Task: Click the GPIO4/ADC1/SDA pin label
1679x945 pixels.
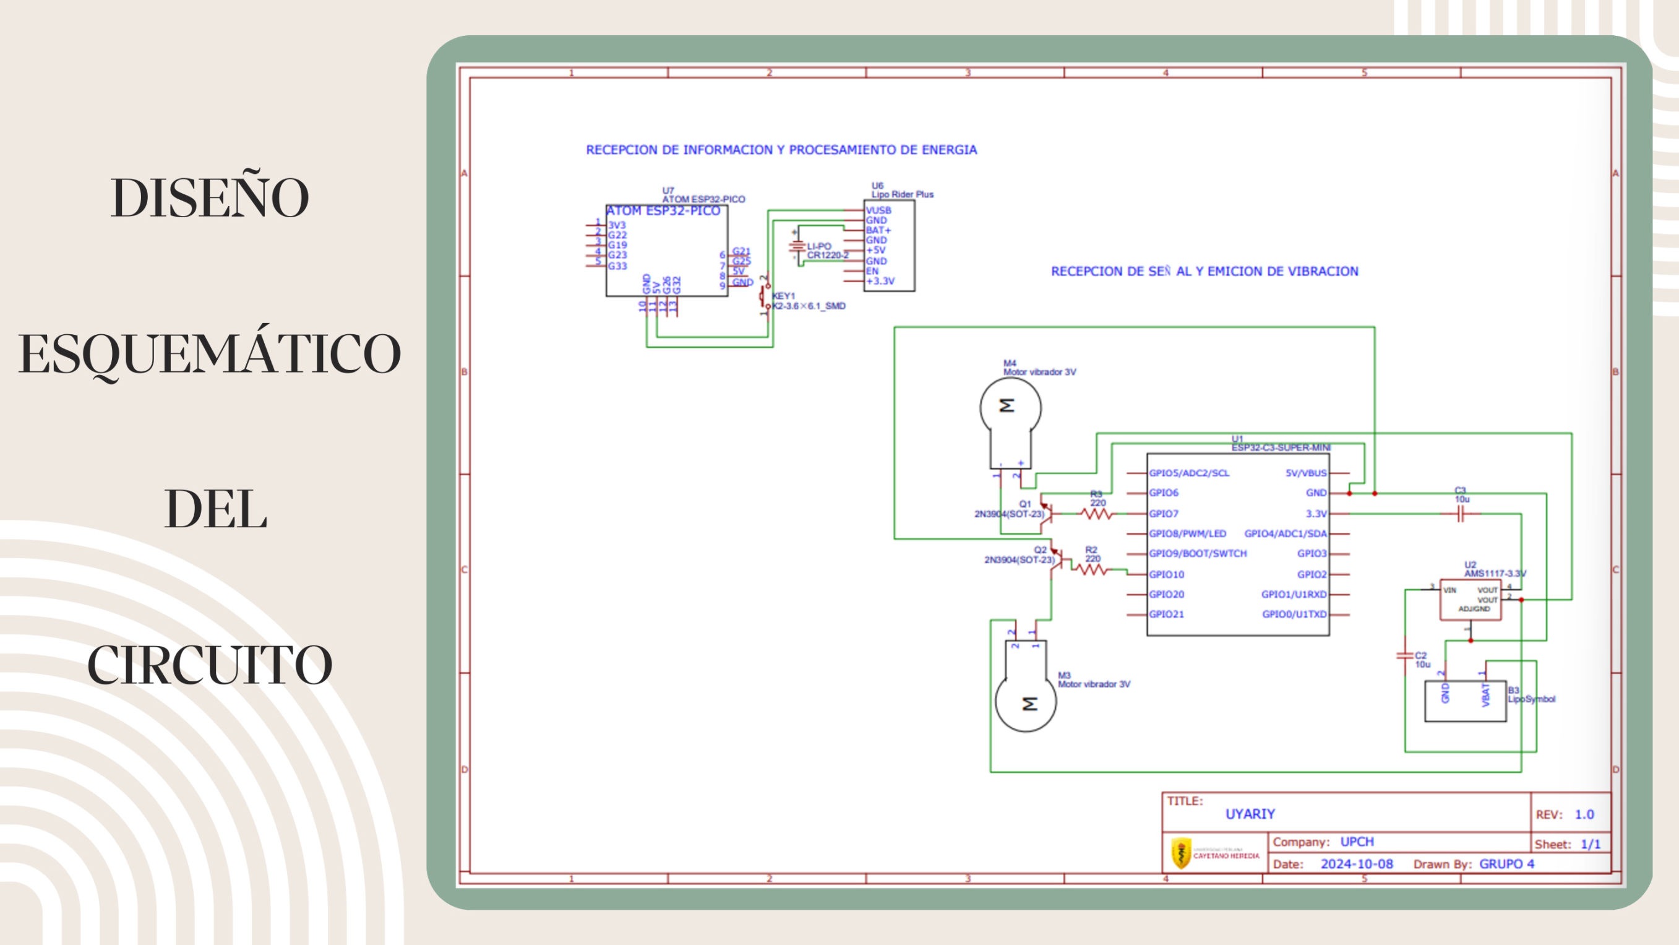Action: [x=1286, y=533]
